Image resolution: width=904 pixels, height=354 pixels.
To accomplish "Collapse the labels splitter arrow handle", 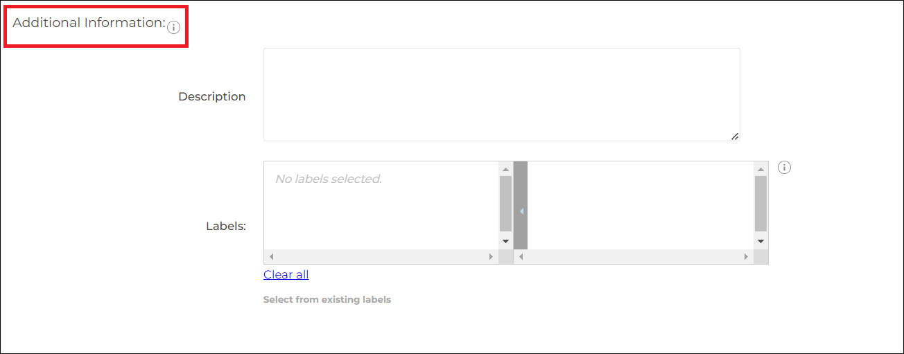I will [x=521, y=211].
